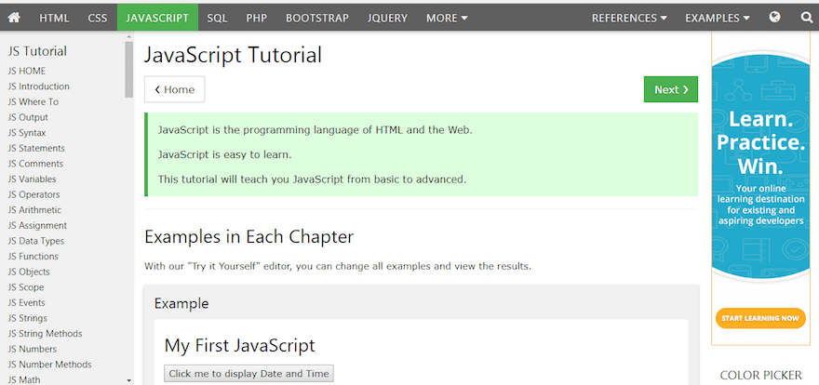Go to JS Functions chapter
The image size is (819, 385).
click(x=33, y=257)
